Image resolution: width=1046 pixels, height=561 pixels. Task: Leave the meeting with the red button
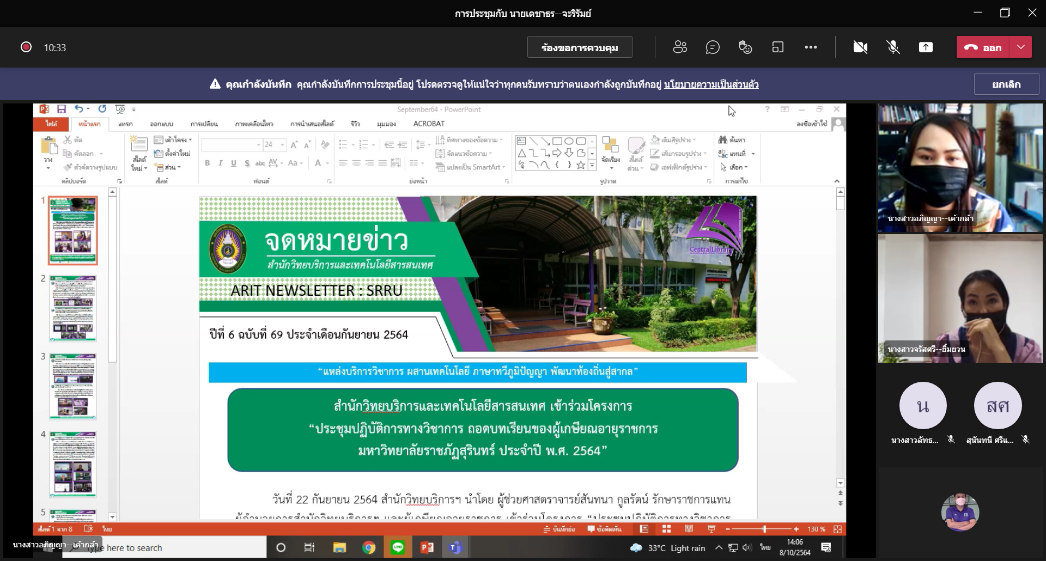click(983, 47)
